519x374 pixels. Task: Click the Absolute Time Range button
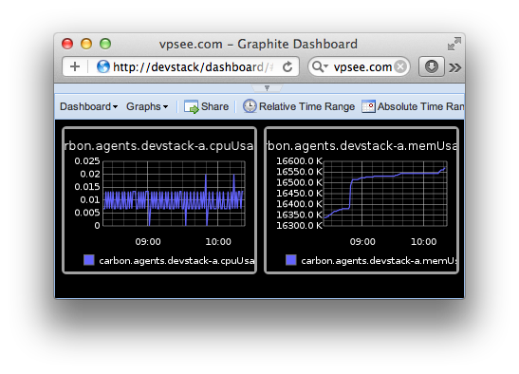(x=413, y=106)
